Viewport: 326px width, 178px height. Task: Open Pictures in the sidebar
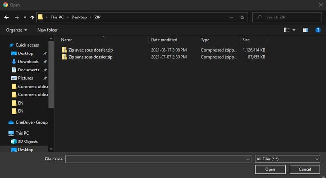click(x=25, y=78)
